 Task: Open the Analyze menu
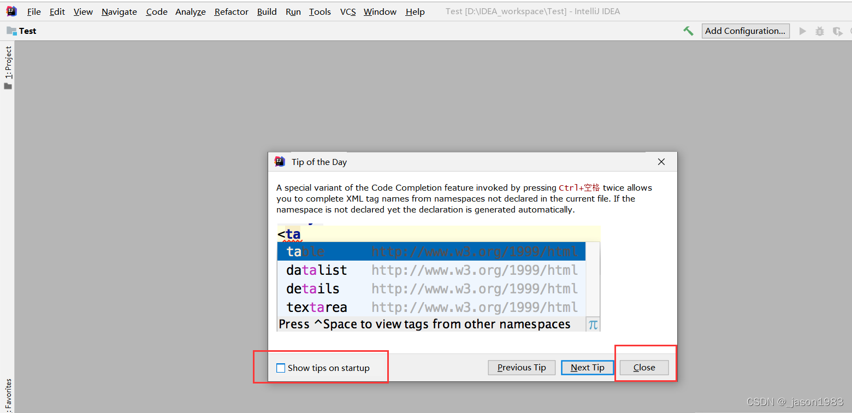(x=191, y=11)
